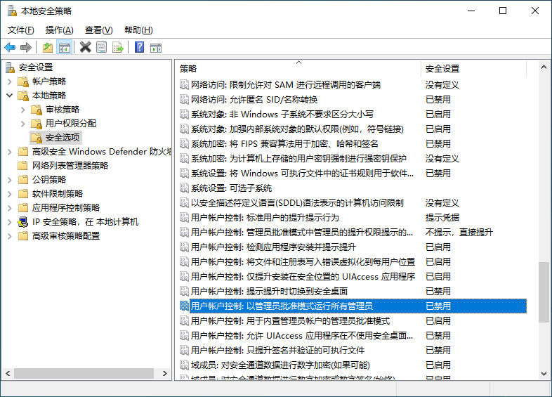The height and width of the screenshot is (397, 552).
Task: Select 用户帐户控制: 用于内置管理员帐户的管理员批准模式
Action: (x=353, y=320)
